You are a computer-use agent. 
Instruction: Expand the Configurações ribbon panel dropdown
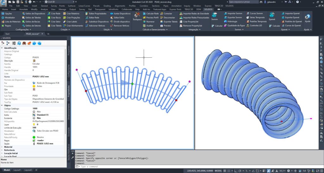point(23,30)
